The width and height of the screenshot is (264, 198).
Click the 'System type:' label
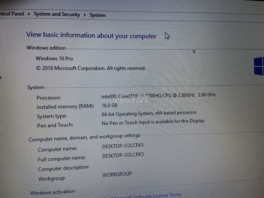coord(52,116)
